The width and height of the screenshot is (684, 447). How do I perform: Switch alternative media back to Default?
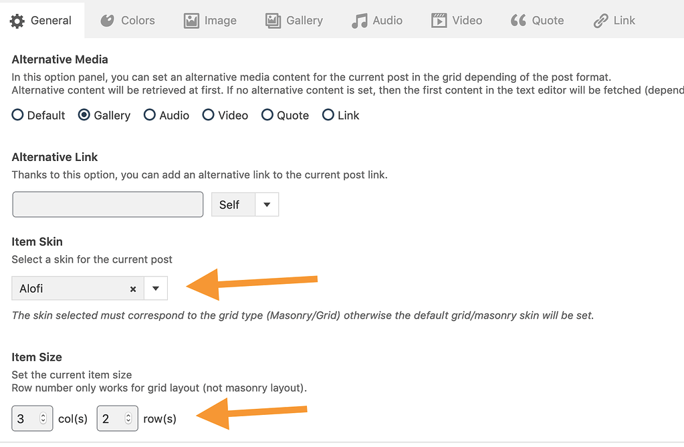[x=17, y=115]
